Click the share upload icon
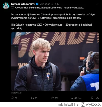102x107 pixels. [97, 98]
